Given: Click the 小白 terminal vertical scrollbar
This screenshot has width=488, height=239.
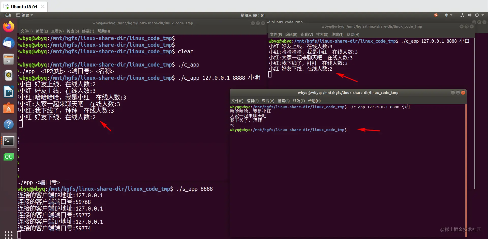Looking at the screenshot, I should (x=474, y=114).
